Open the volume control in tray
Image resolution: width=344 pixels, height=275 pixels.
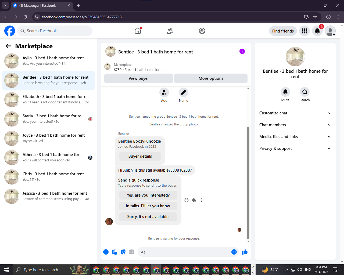coord(300,270)
